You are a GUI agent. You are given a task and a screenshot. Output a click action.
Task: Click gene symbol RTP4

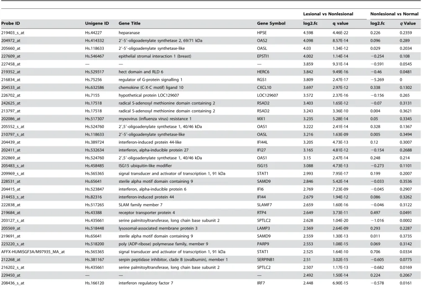tap(261, 213)
